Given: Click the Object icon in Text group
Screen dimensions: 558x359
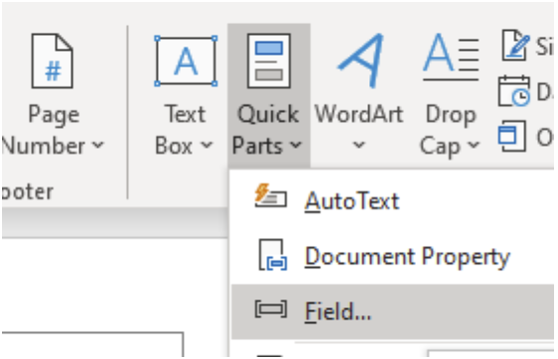Looking at the screenshot, I should click(x=512, y=136).
